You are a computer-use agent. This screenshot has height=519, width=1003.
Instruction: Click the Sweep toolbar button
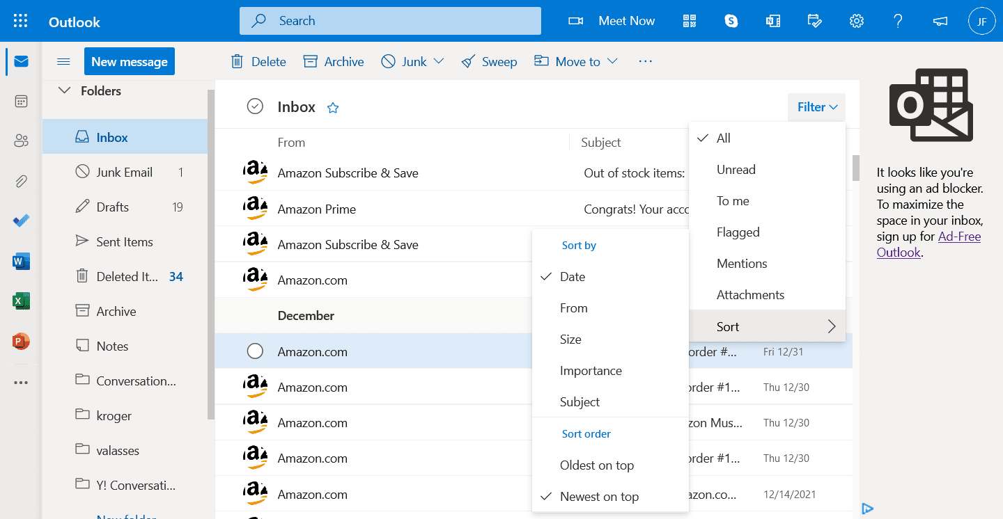click(x=490, y=62)
